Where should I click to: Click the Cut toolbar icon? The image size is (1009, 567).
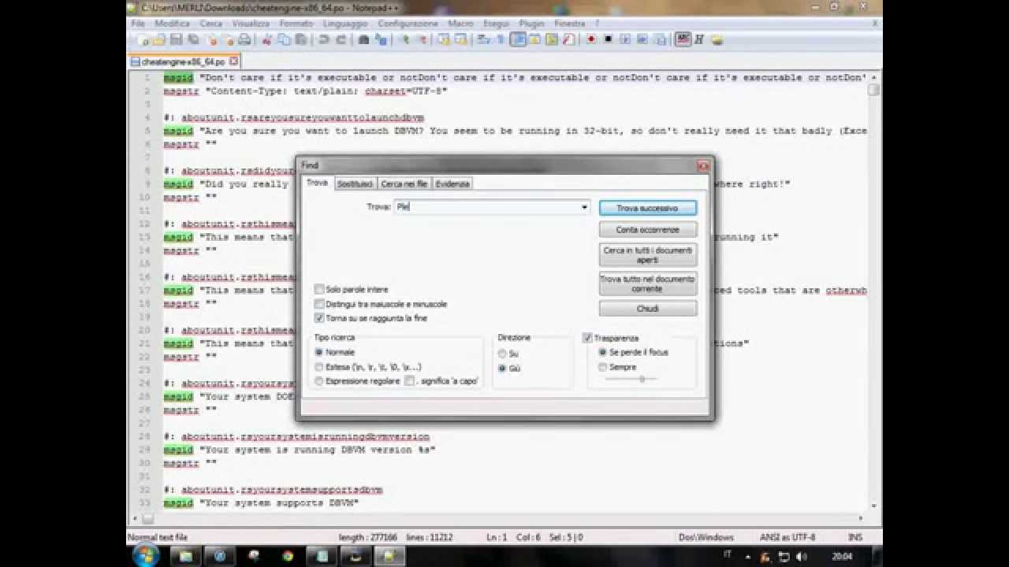click(266, 39)
